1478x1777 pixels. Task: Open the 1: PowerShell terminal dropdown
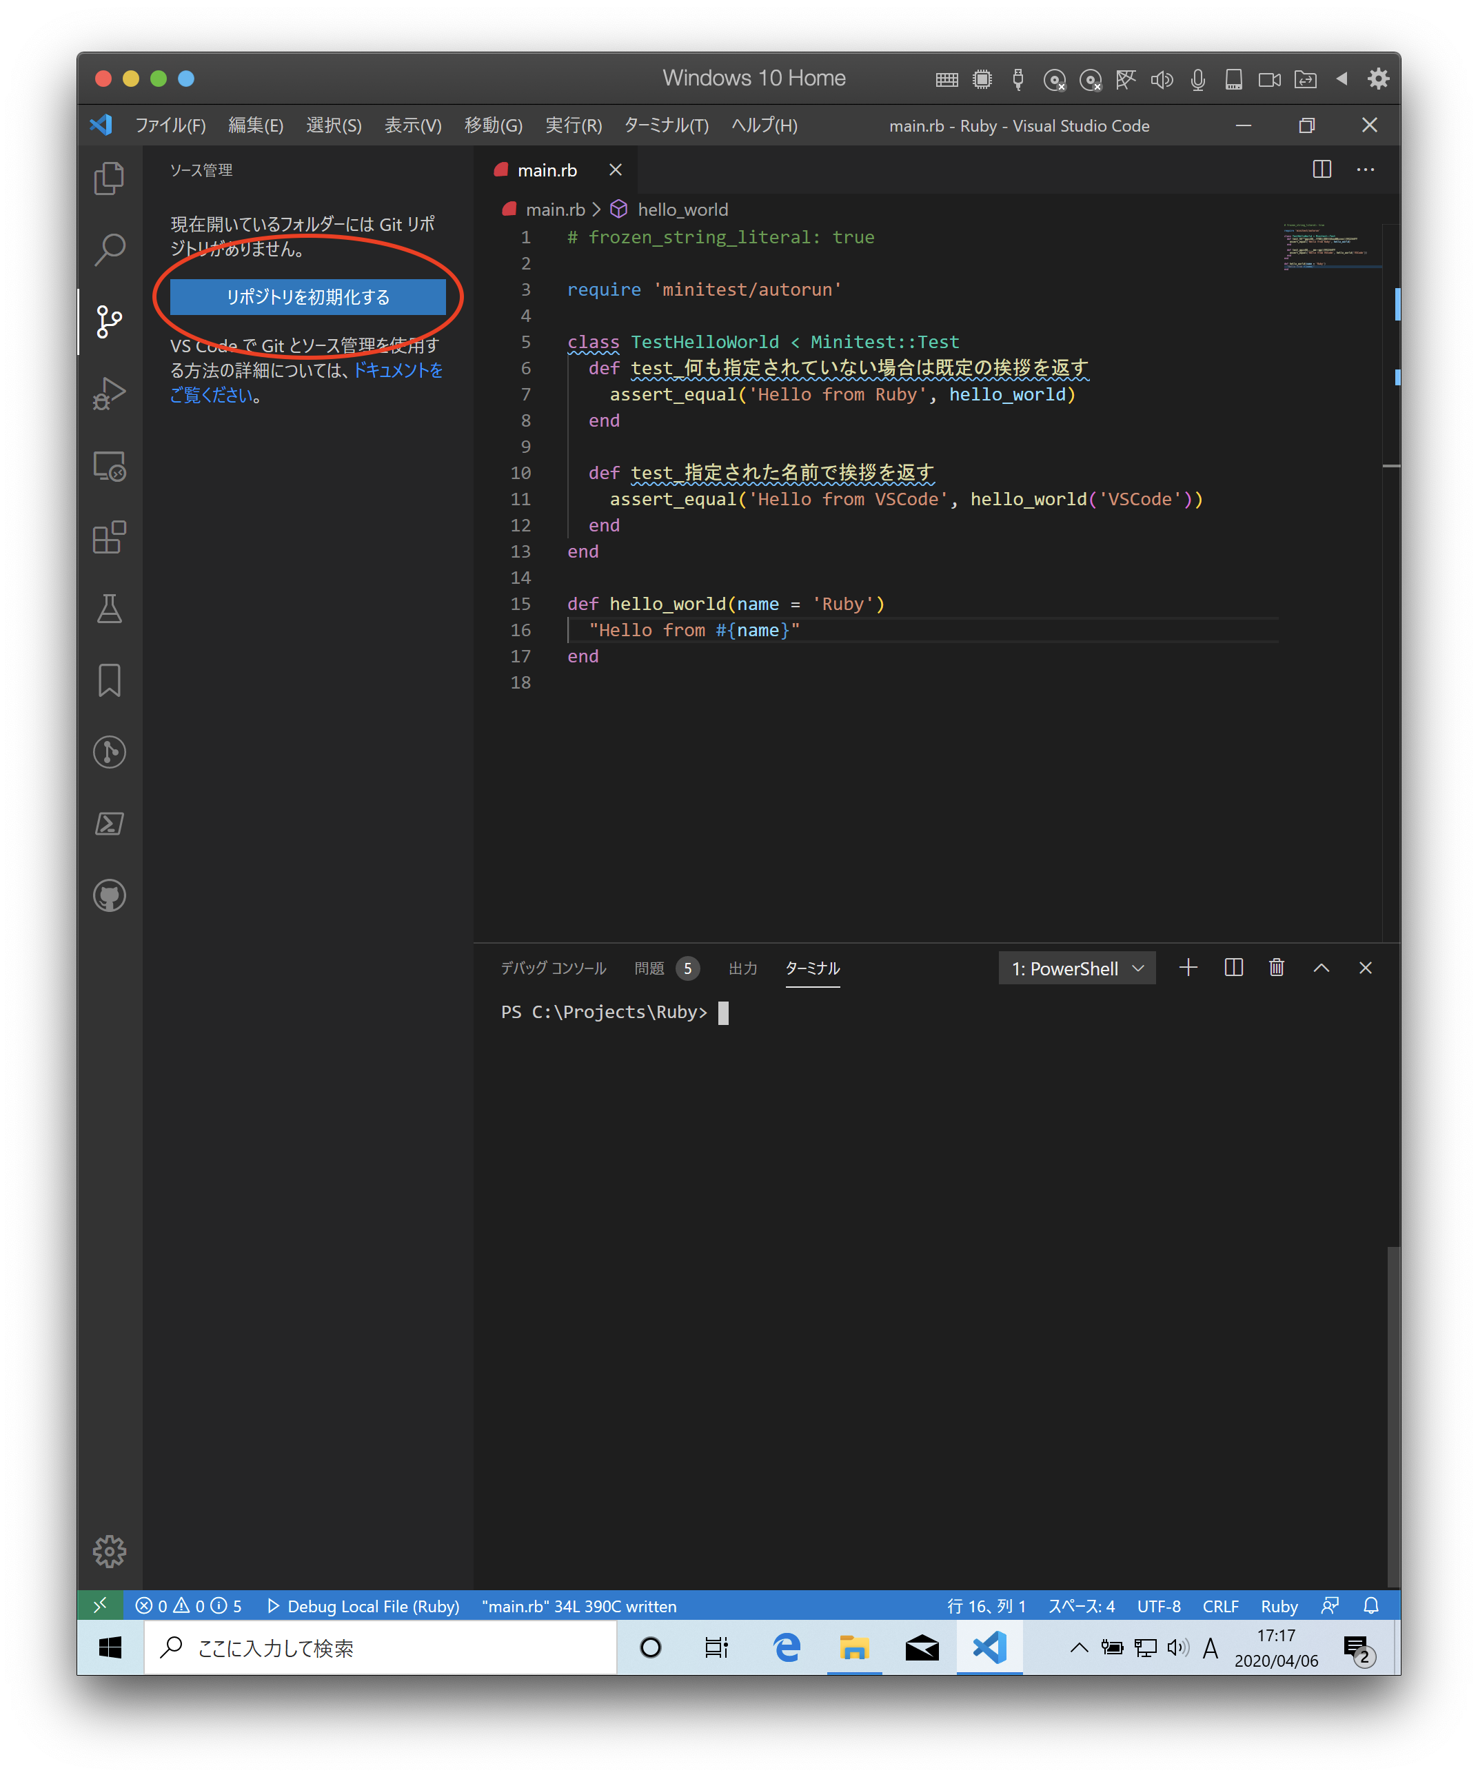coord(1077,967)
